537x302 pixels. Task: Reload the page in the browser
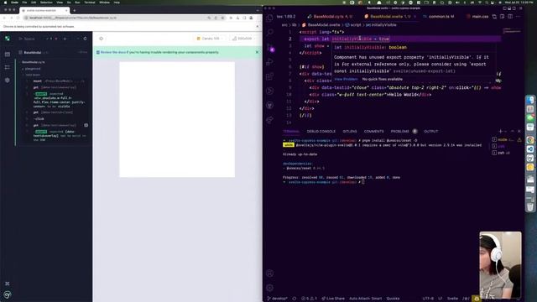tap(18, 18)
